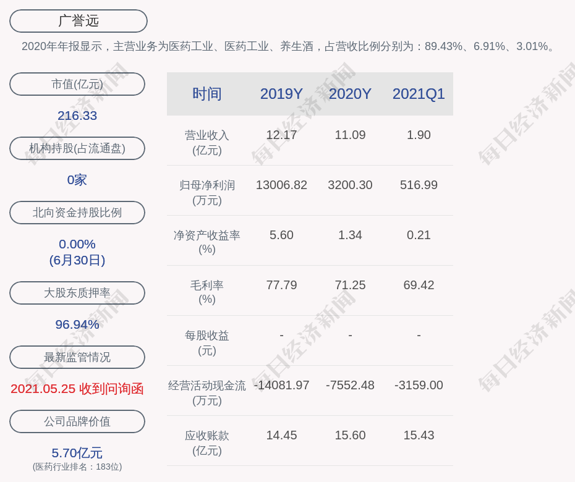The width and height of the screenshot is (575, 482).
Task: Click the 公司品牌价值 pill
Action: [77, 421]
